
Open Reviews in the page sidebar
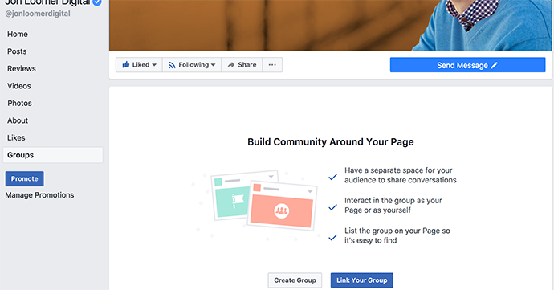point(22,68)
